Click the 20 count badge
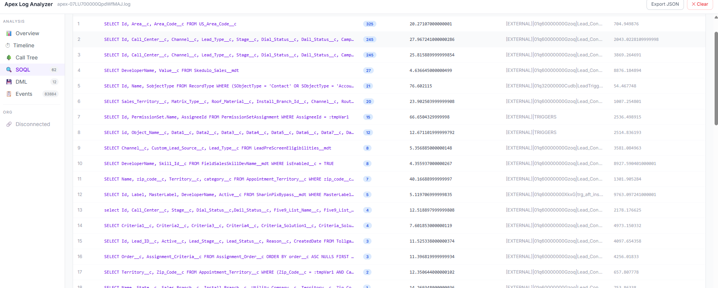The height and width of the screenshot is (288, 718). point(368,101)
